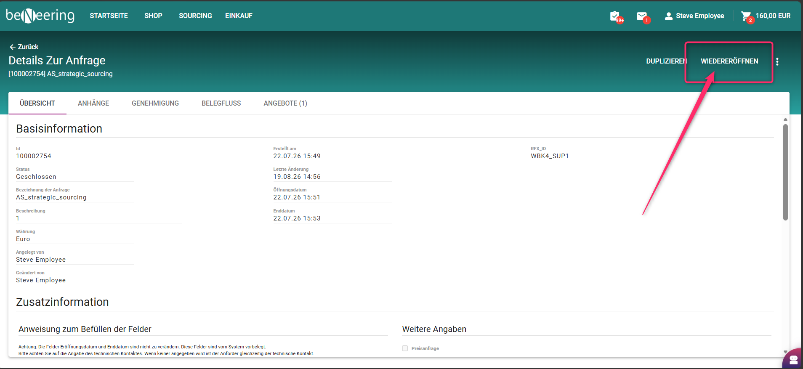Image resolution: width=803 pixels, height=369 pixels.
Task: Open the approvals task icon with 99+ badge
Action: point(616,17)
